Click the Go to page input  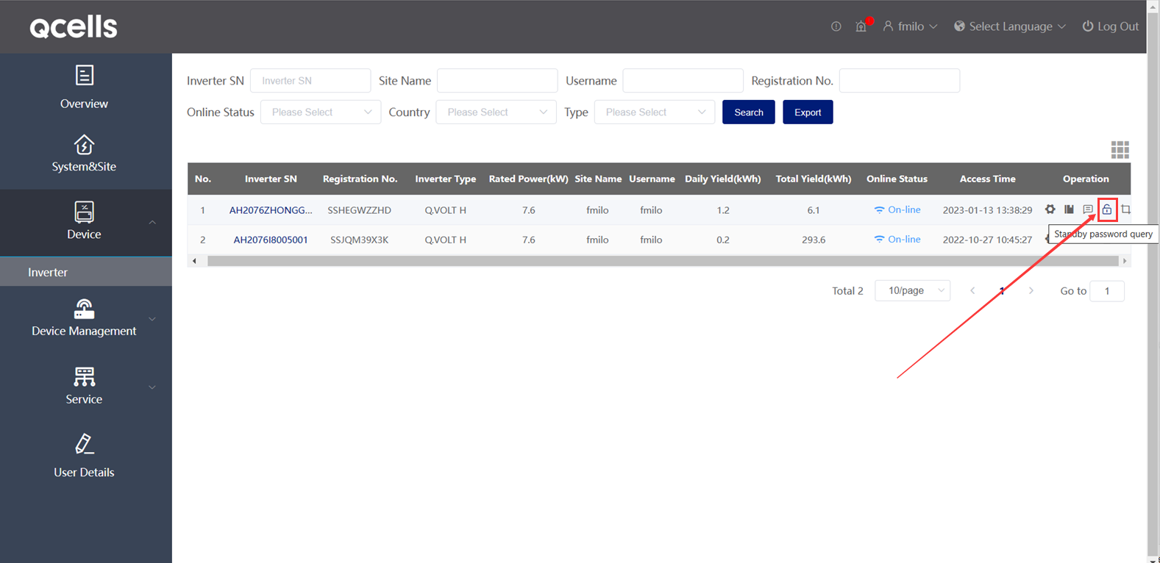click(1107, 290)
